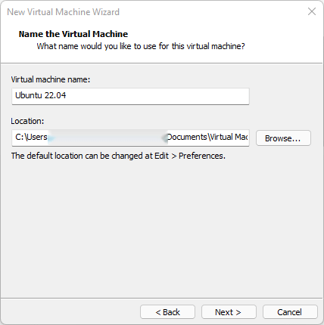This screenshot has height=325, width=324.
Task: Click the empty gray body area of the wizard
Action: pyautogui.click(x=161, y=227)
